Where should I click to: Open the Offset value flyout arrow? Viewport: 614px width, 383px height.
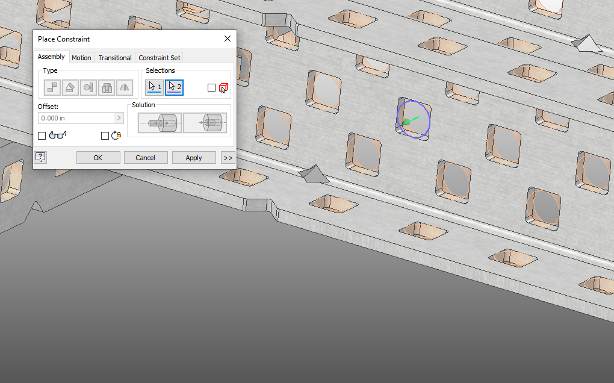(x=119, y=118)
